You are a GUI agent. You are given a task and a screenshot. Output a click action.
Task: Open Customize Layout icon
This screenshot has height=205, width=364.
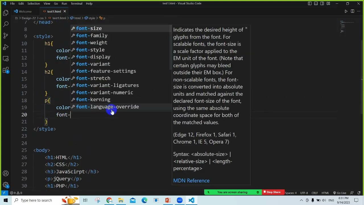coord(328,3)
